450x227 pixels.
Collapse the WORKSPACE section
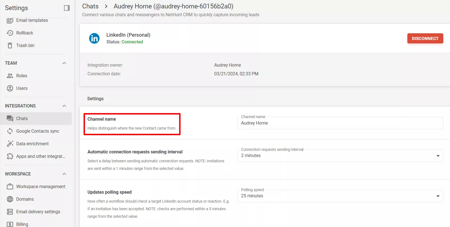[x=64, y=174]
